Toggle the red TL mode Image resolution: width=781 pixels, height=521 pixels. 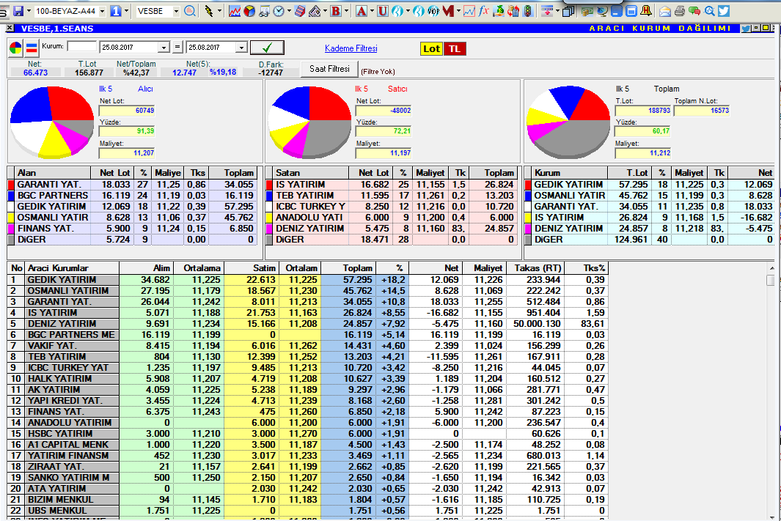point(454,49)
